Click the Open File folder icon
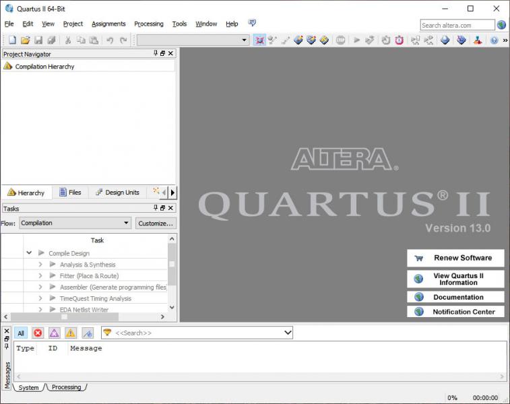The width and height of the screenshot is (510, 404). [26, 40]
